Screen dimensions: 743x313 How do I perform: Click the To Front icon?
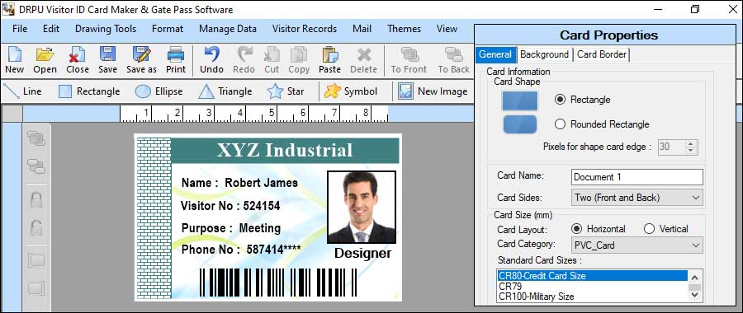click(409, 60)
